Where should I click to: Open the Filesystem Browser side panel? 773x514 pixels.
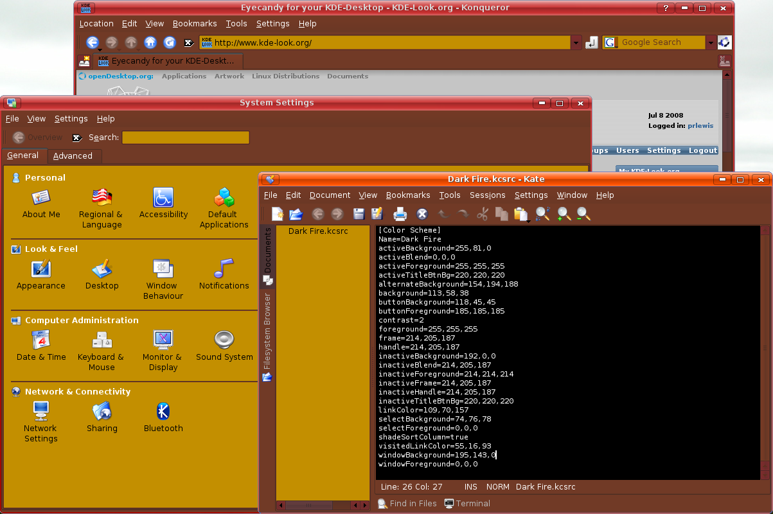point(268,337)
